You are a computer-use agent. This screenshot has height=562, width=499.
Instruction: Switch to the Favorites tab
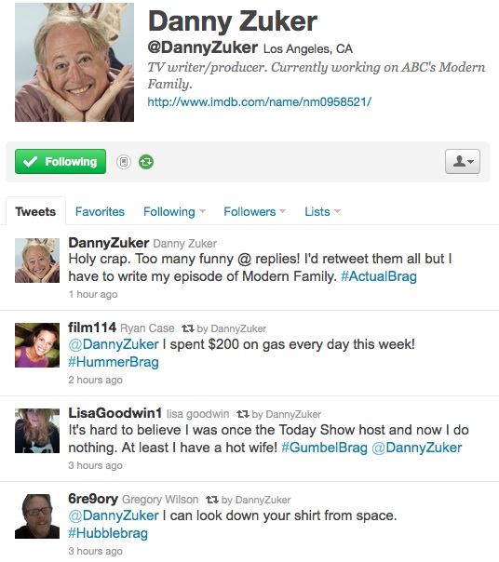tap(100, 211)
